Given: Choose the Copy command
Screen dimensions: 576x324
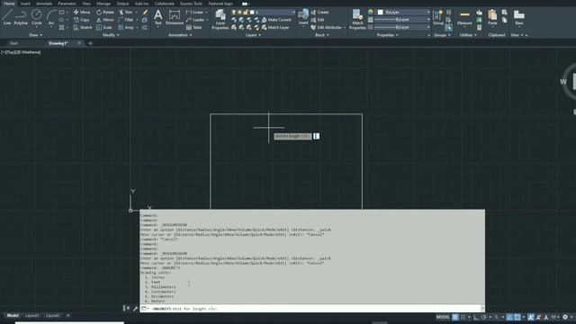Looking at the screenshot, I should click(82, 20).
